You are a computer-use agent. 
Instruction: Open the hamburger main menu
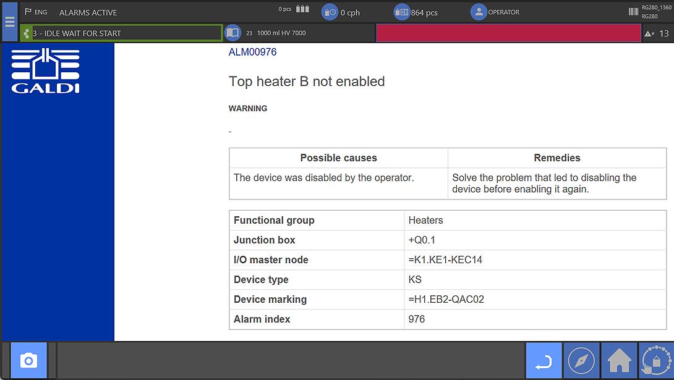[9, 22]
